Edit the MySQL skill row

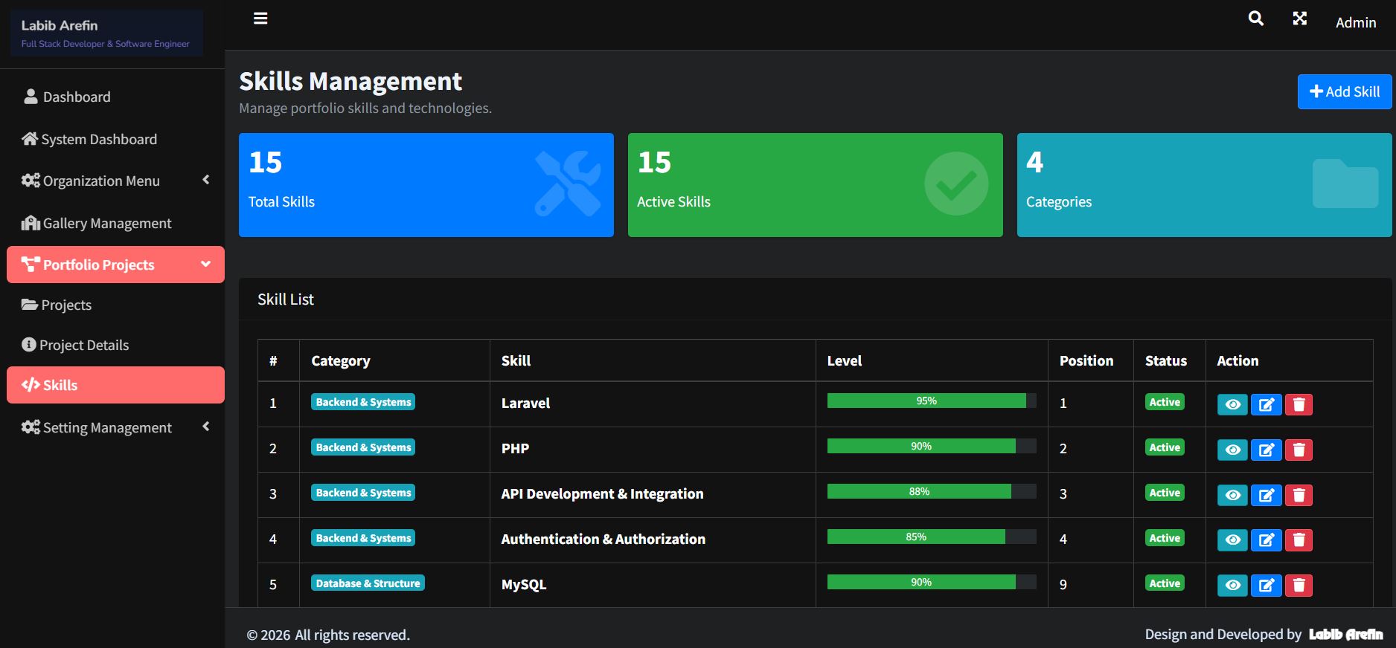1266,586
